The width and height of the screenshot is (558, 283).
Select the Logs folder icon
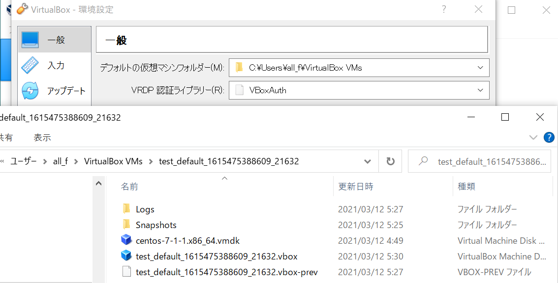(x=126, y=209)
